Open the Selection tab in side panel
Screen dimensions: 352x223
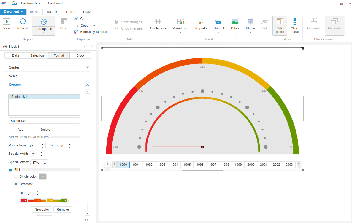37,55
